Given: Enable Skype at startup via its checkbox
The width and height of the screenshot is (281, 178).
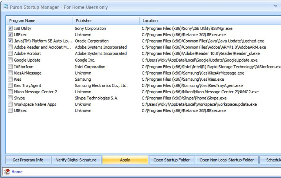Looking at the screenshot, I should [x=10, y=98].
